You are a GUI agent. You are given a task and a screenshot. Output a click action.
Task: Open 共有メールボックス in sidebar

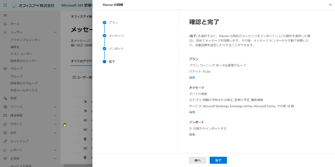[24, 90]
